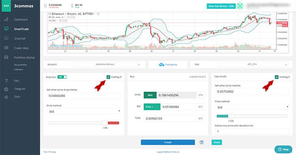Edit Follow max price deviation field
296x155 pixels.
[x=252, y=131]
